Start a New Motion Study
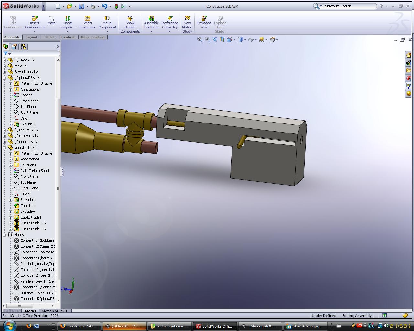 coord(187,24)
